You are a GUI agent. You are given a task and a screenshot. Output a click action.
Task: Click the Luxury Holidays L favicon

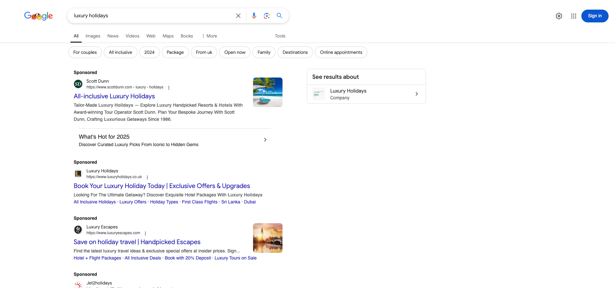78,174
